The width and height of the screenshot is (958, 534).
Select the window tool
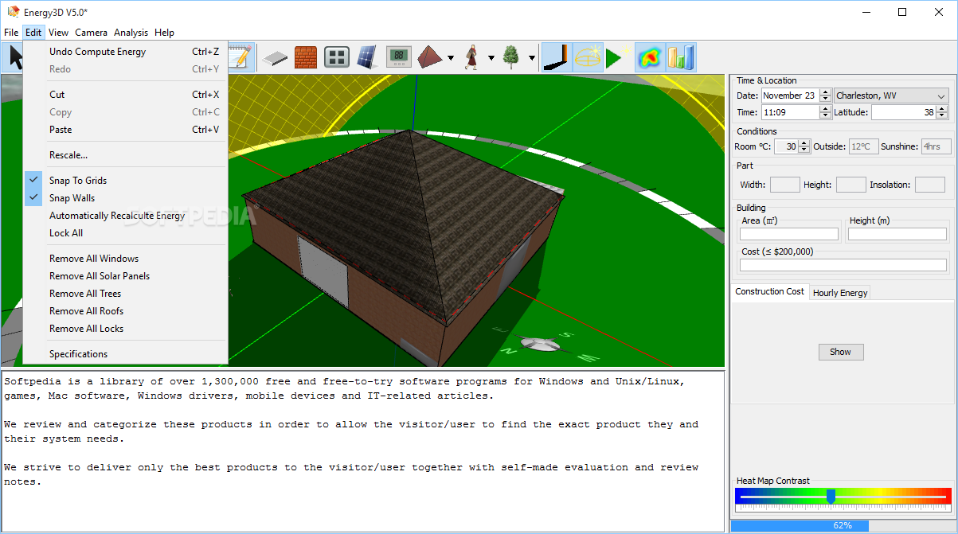[337, 57]
